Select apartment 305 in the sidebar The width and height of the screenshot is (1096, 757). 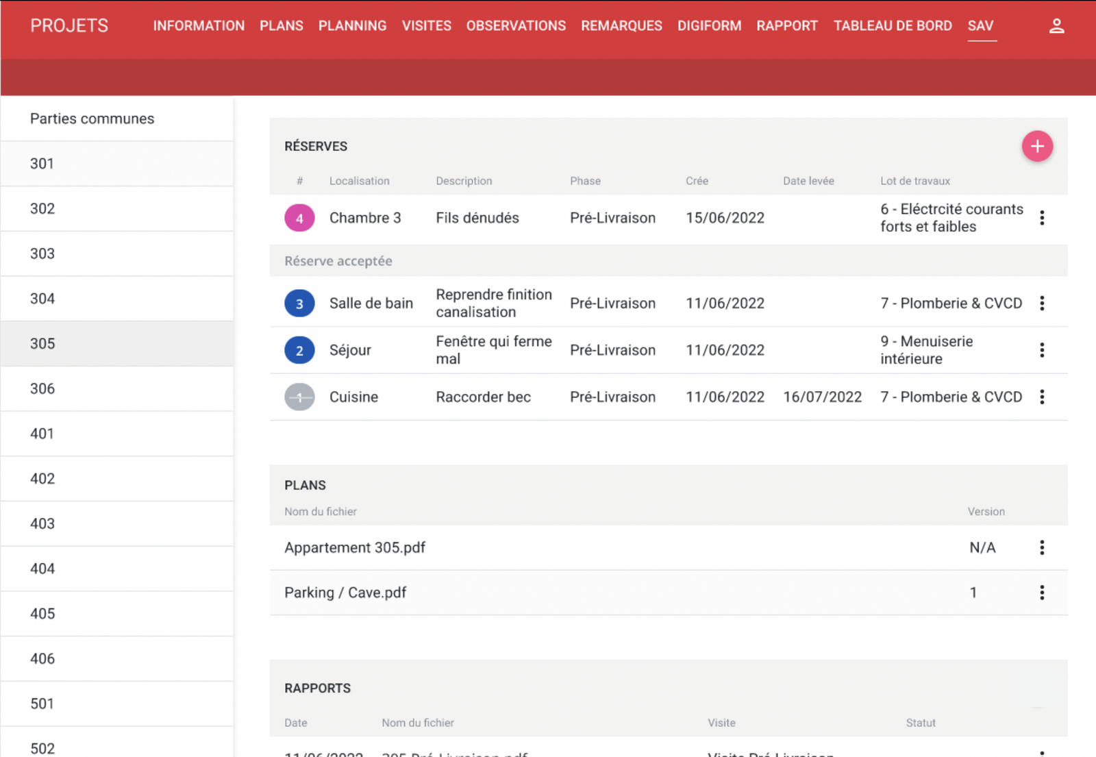117,344
